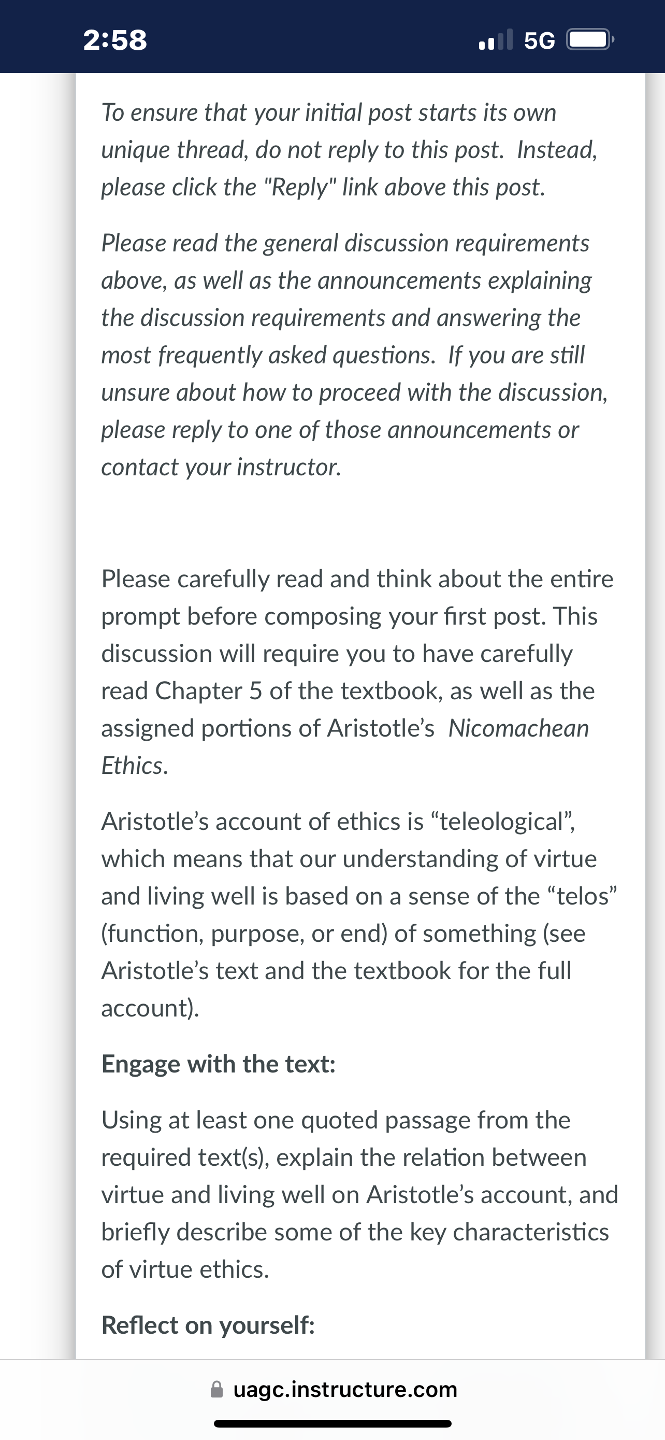Tap "contact your instructor." italic text
Viewport: 665px width, 1440px height.
click(x=221, y=467)
